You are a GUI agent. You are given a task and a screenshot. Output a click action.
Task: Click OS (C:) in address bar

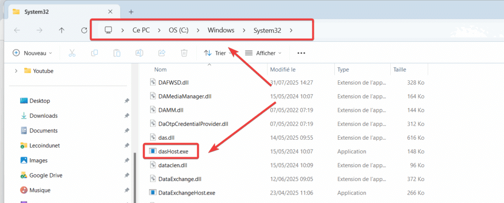[178, 30]
